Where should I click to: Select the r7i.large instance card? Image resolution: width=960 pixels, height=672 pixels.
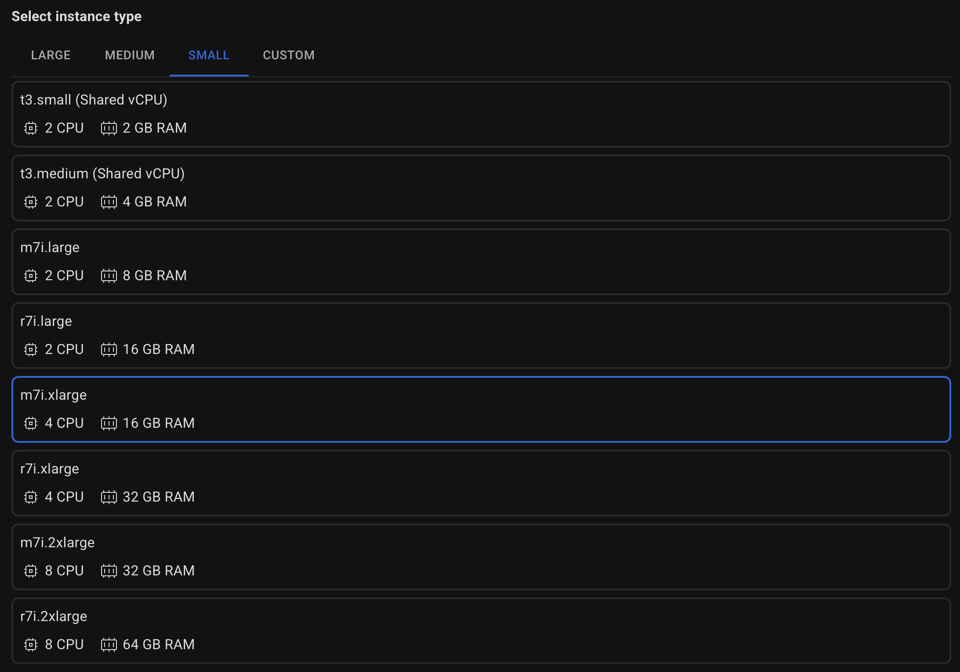pyautogui.click(x=481, y=336)
